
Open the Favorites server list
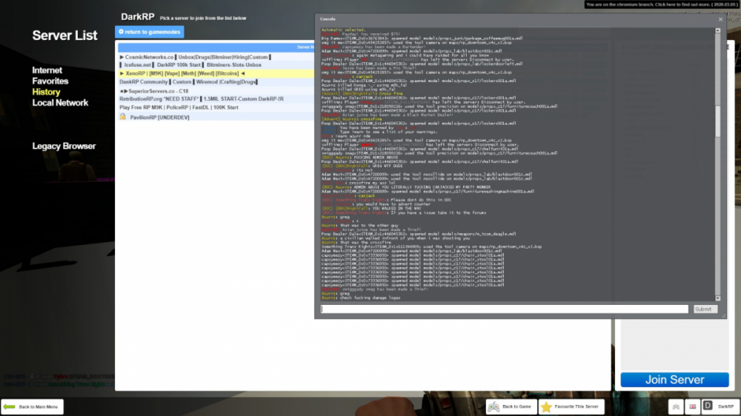coord(50,81)
